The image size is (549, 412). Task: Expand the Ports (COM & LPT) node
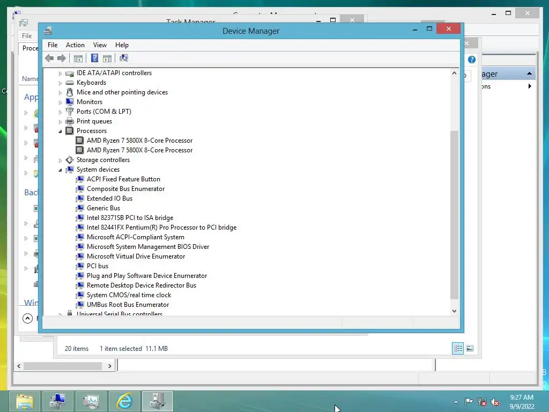coord(60,112)
